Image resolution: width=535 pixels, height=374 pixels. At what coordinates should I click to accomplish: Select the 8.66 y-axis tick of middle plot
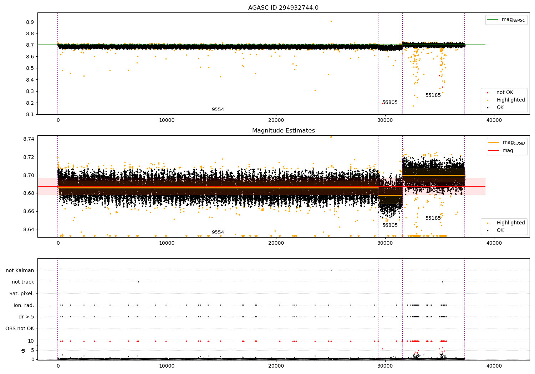pos(29,211)
